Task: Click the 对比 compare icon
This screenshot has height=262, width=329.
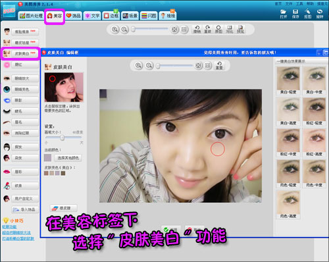Action: coord(230,29)
